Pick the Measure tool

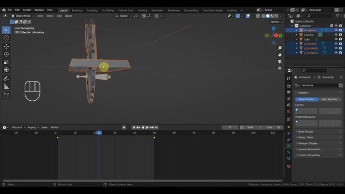click(x=6, y=86)
